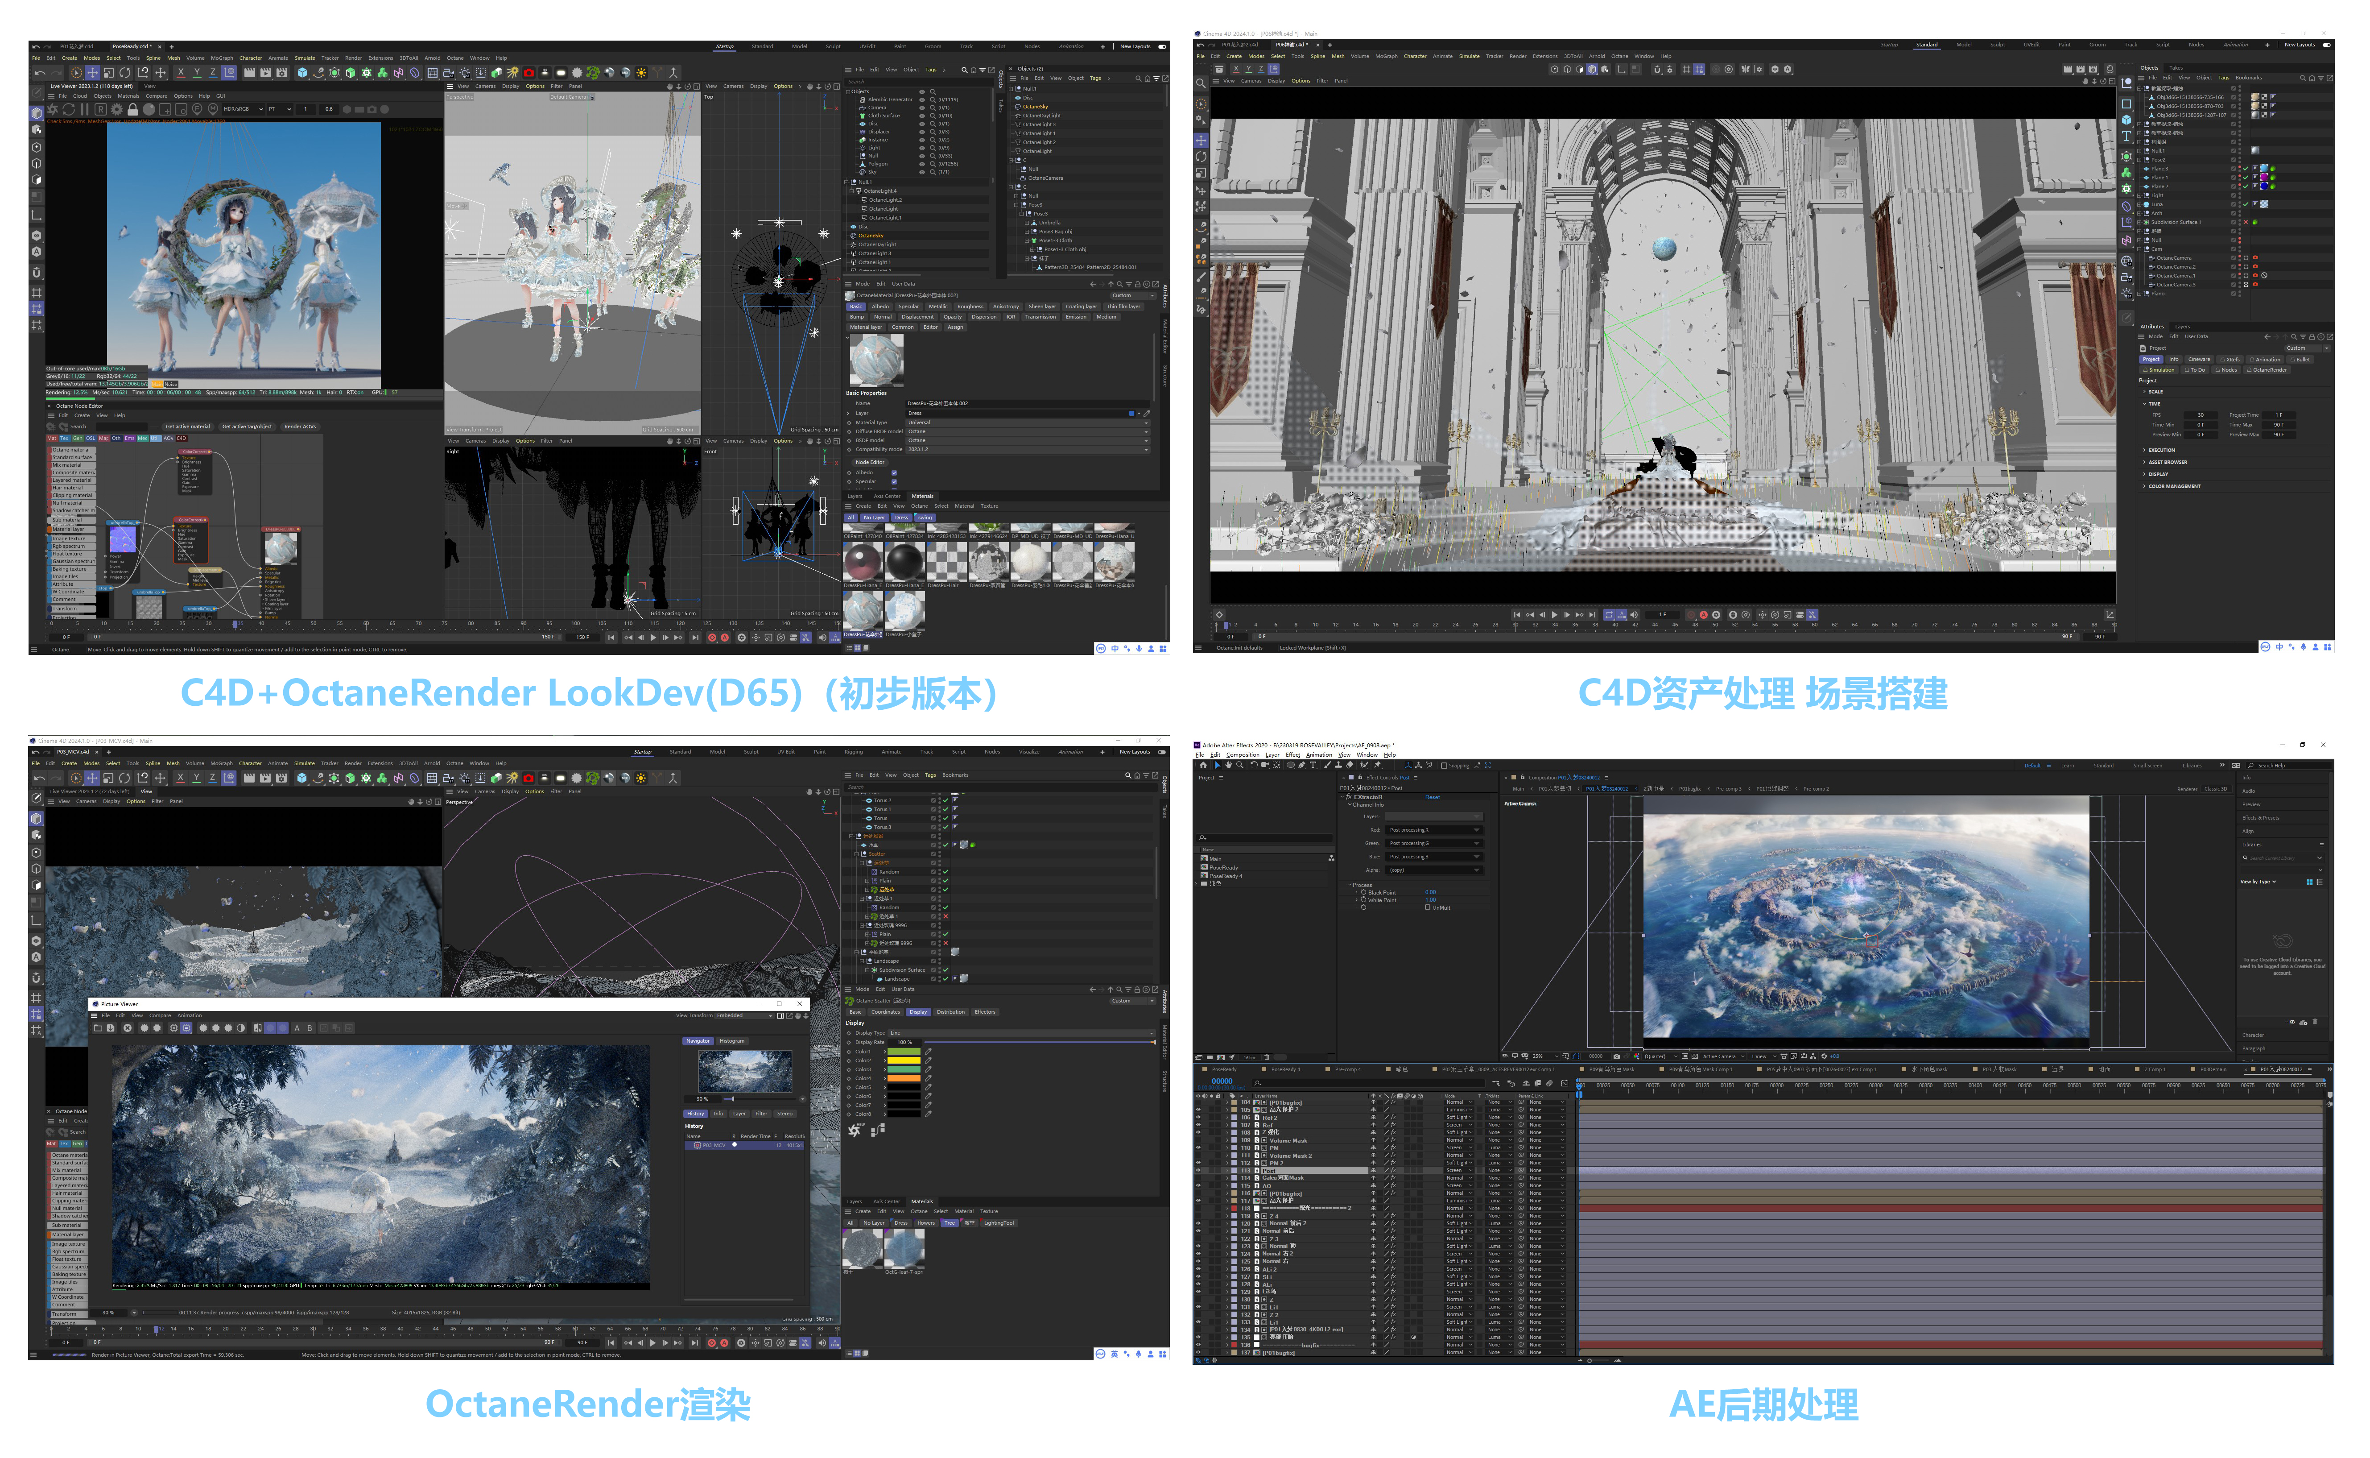The image size is (2370, 1458).
Task: Click X axis lock icon in P03_MCV toolbar
Action: [x=180, y=778]
